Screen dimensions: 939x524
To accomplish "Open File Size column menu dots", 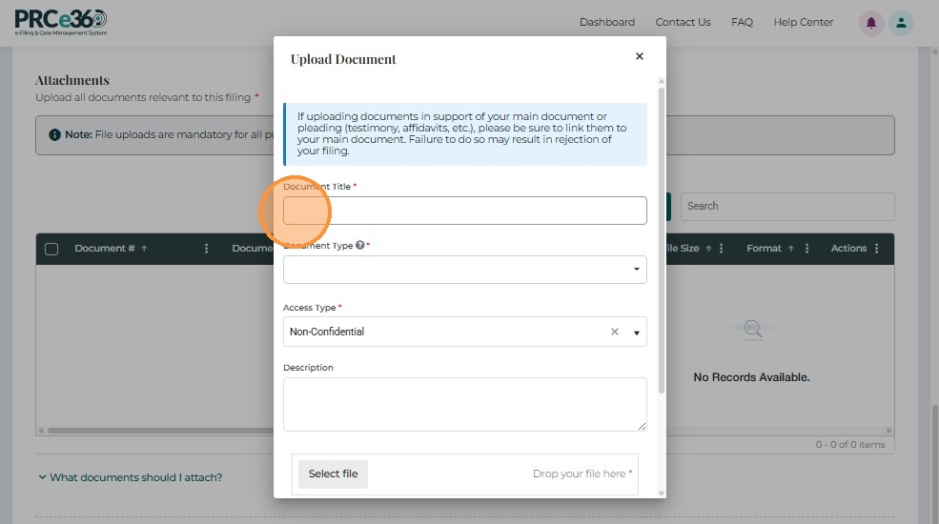I will (721, 249).
